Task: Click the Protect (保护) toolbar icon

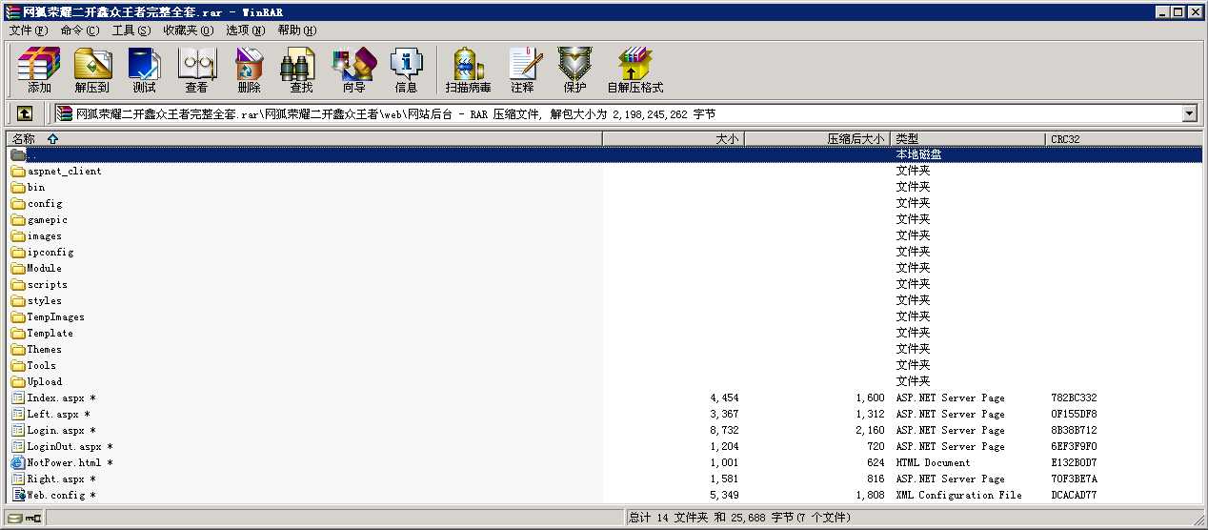Action: coord(574,70)
